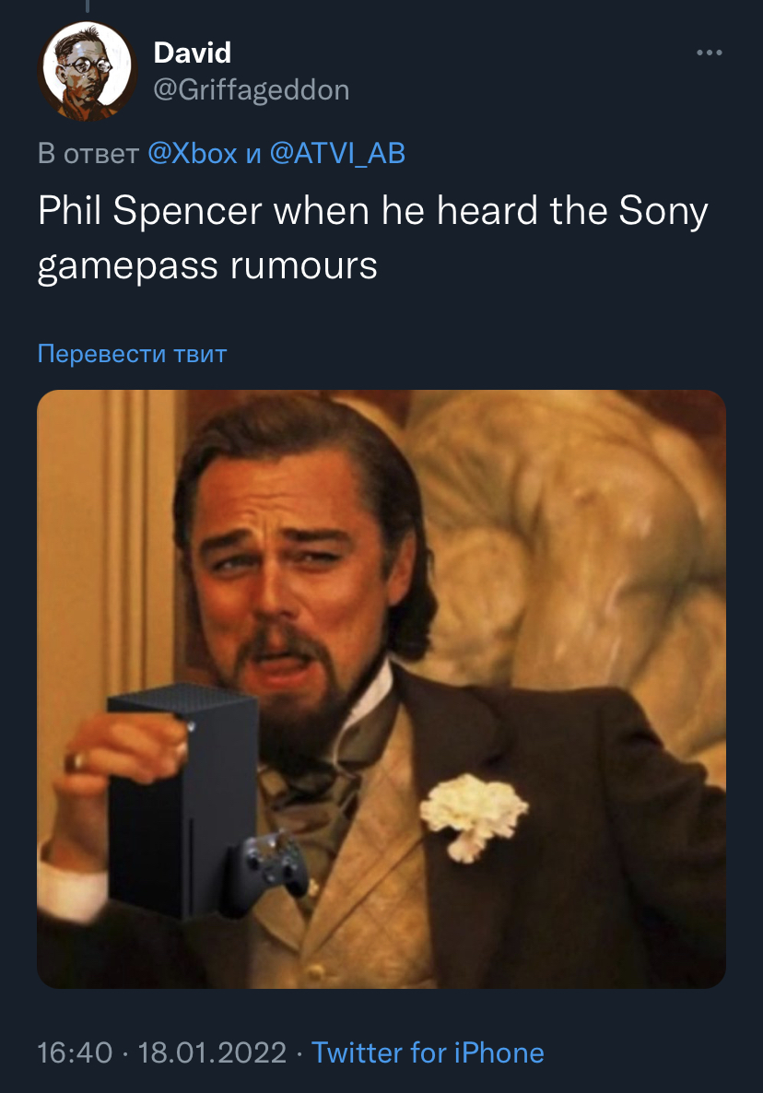Open the three-dot more options menu
Screen dimensions: 763x1093
(x=710, y=53)
